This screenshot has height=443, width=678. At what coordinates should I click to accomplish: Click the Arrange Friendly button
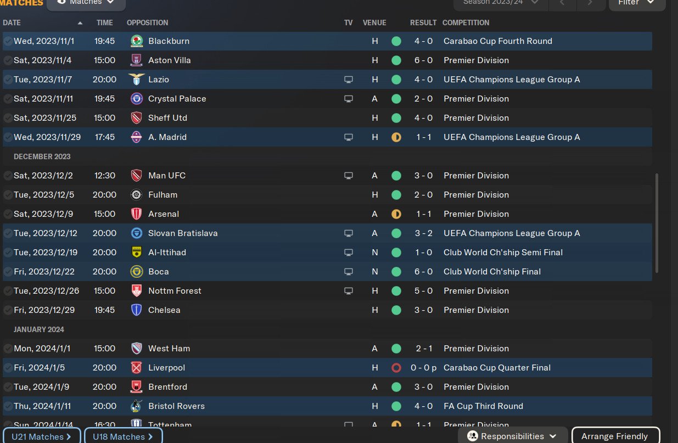615,436
